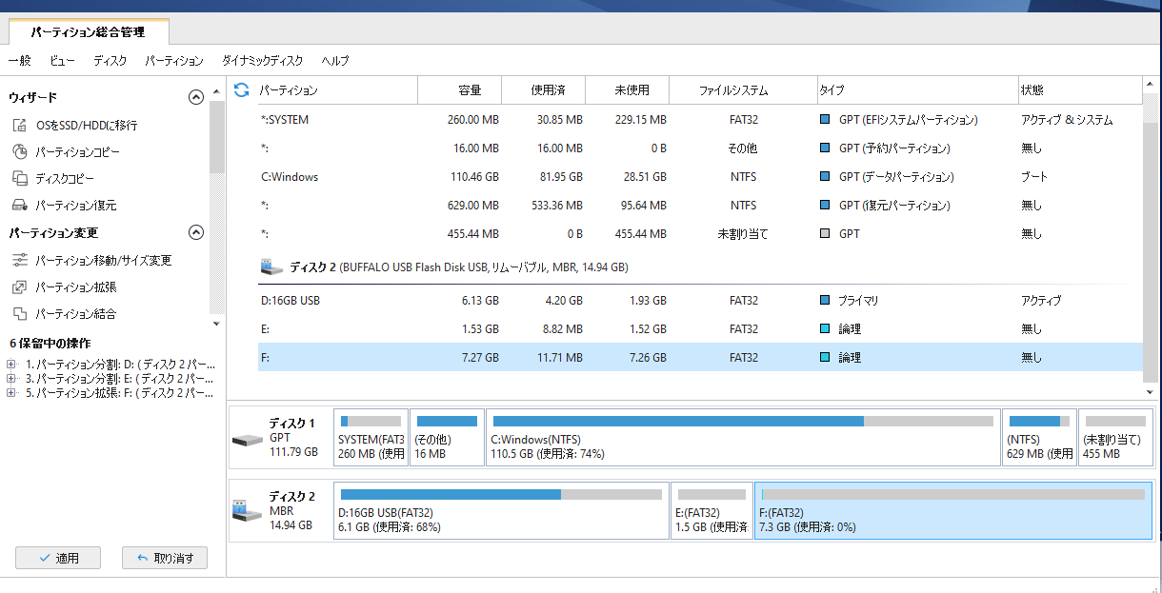Click the down arrow of the sidebar scrollbar
Viewport: 1162px width, 593px height.
[217, 323]
